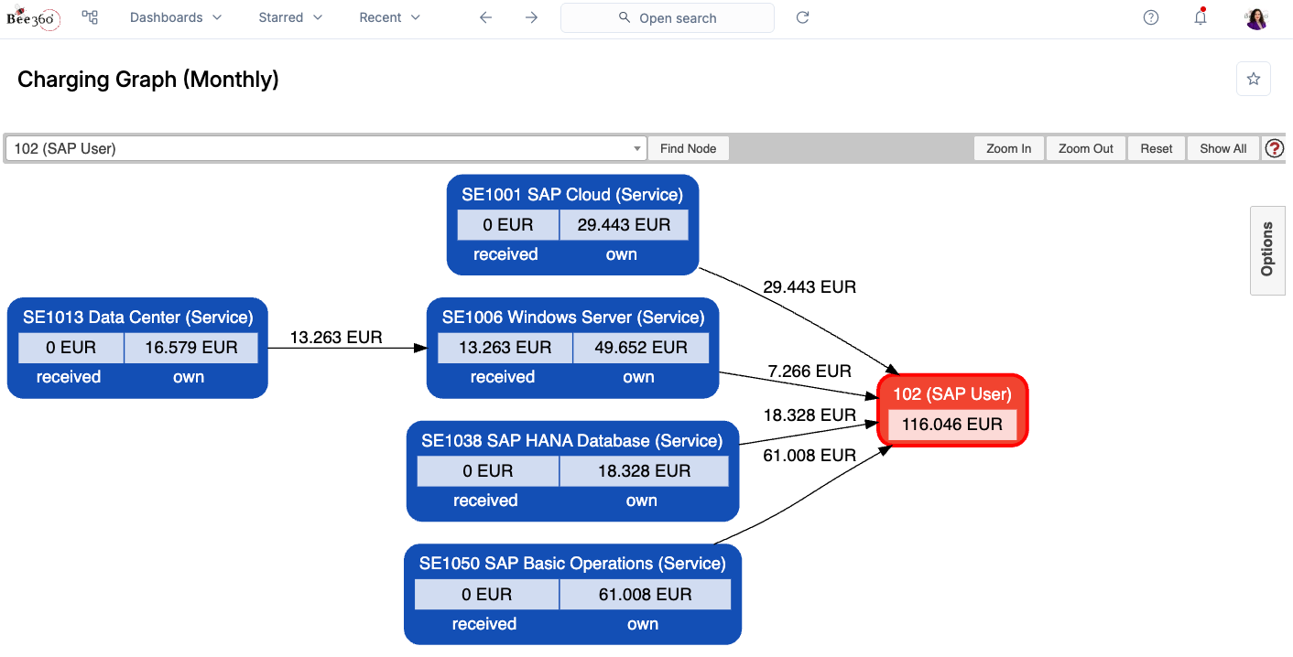Click the red help icon next to Show All

coord(1275,147)
